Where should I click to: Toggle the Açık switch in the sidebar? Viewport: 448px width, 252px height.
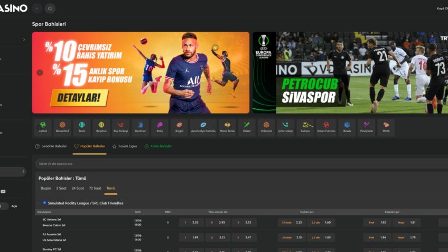click(4, 206)
